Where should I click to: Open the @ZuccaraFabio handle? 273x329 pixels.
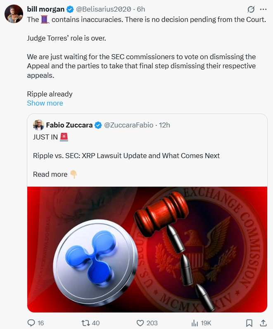128,125
